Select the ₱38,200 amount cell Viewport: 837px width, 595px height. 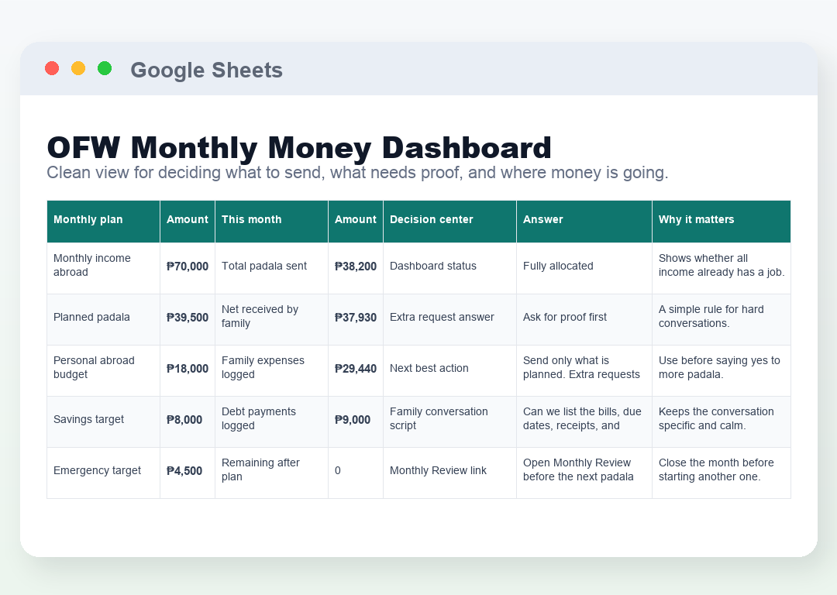356,268
